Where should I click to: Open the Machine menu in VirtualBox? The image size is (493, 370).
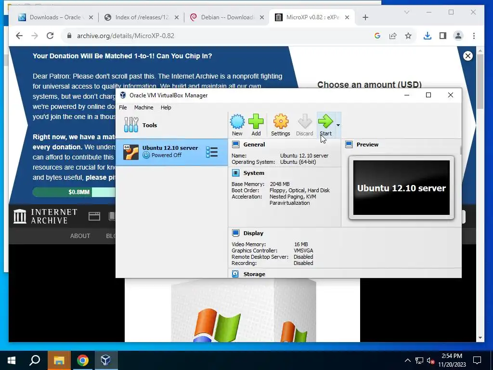pos(143,107)
